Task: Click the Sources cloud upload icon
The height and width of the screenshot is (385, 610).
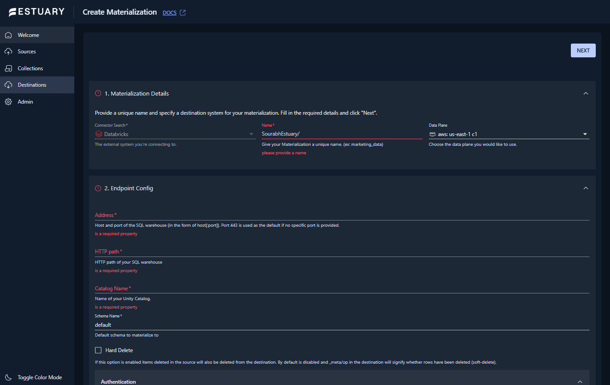Action: (x=8, y=52)
